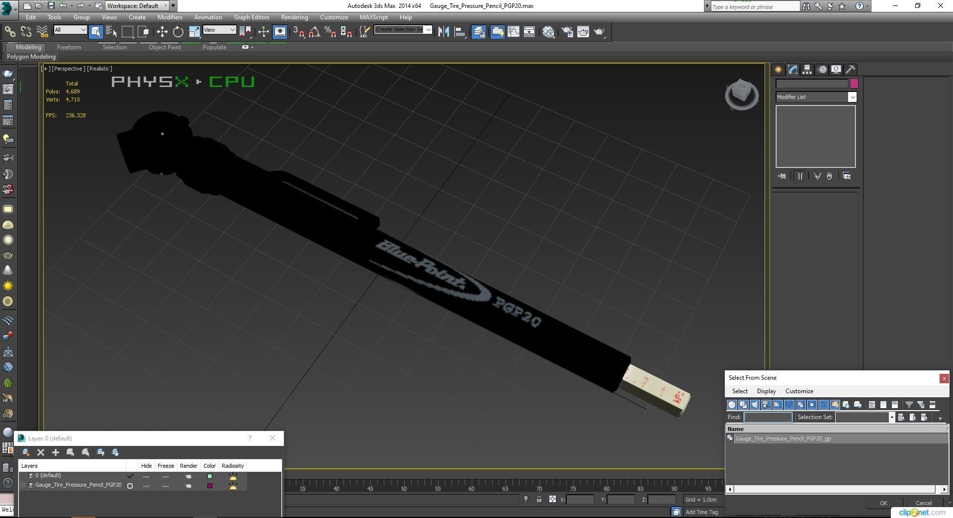Click the Mirror tool in main toolbar

pyautogui.click(x=444, y=32)
